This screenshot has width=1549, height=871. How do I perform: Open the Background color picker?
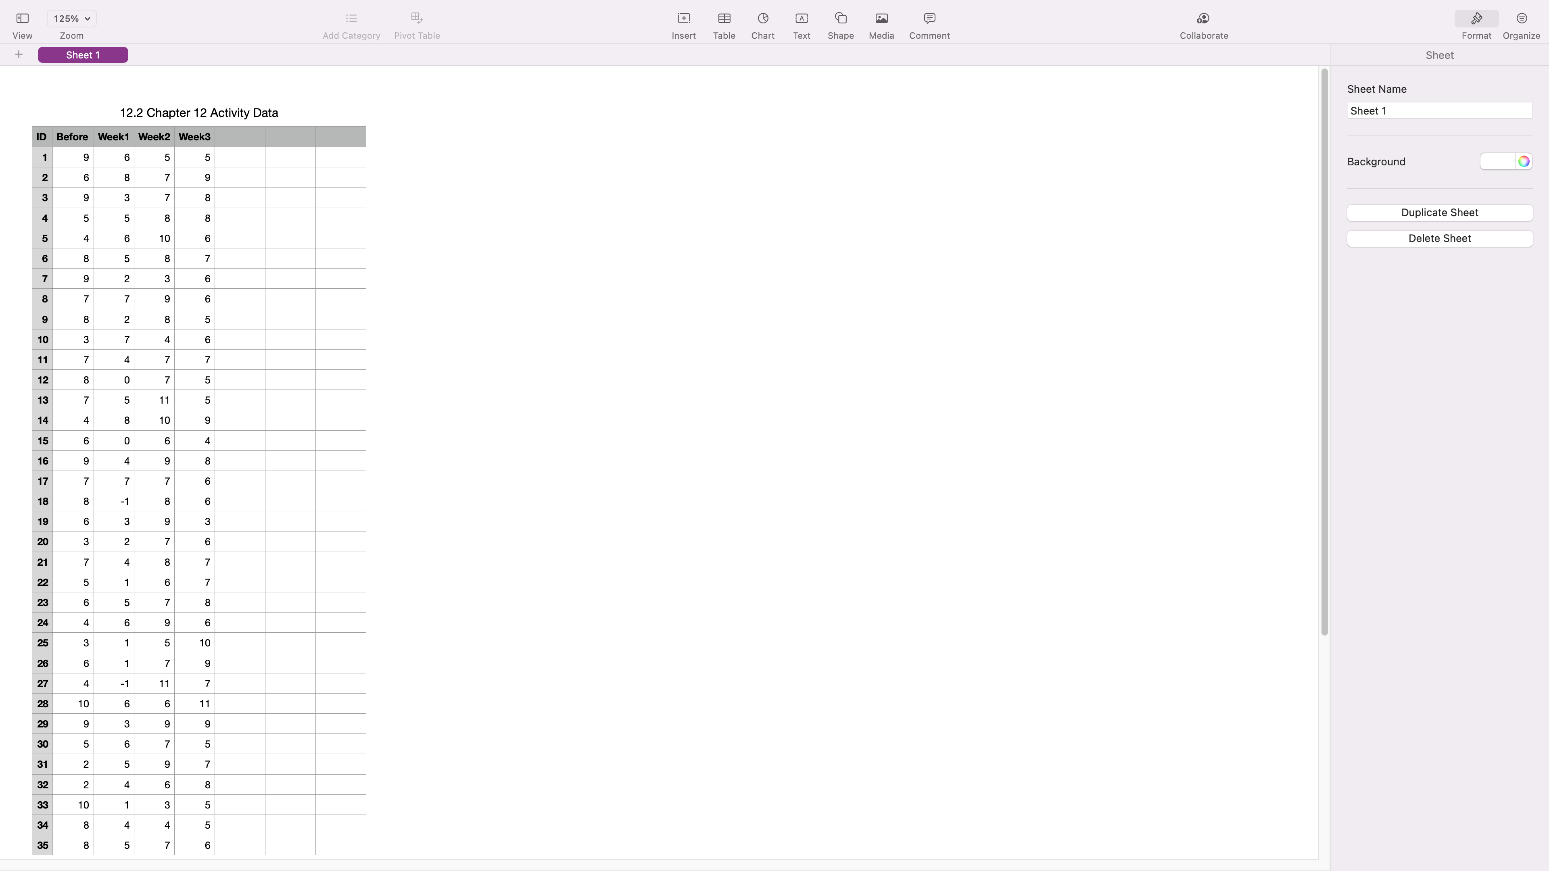tap(1523, 161)
